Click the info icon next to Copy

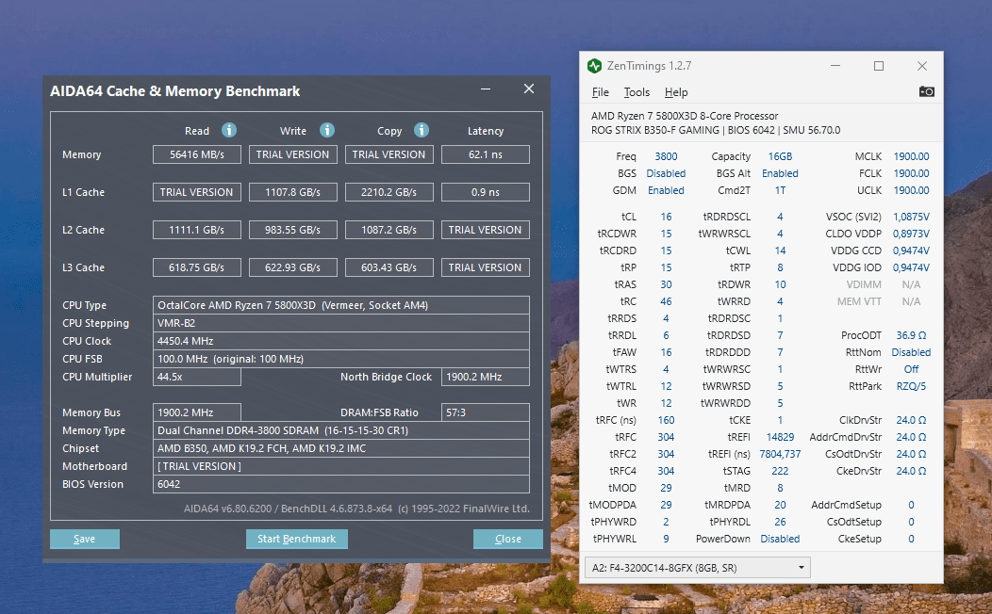(x=422, y=130)
